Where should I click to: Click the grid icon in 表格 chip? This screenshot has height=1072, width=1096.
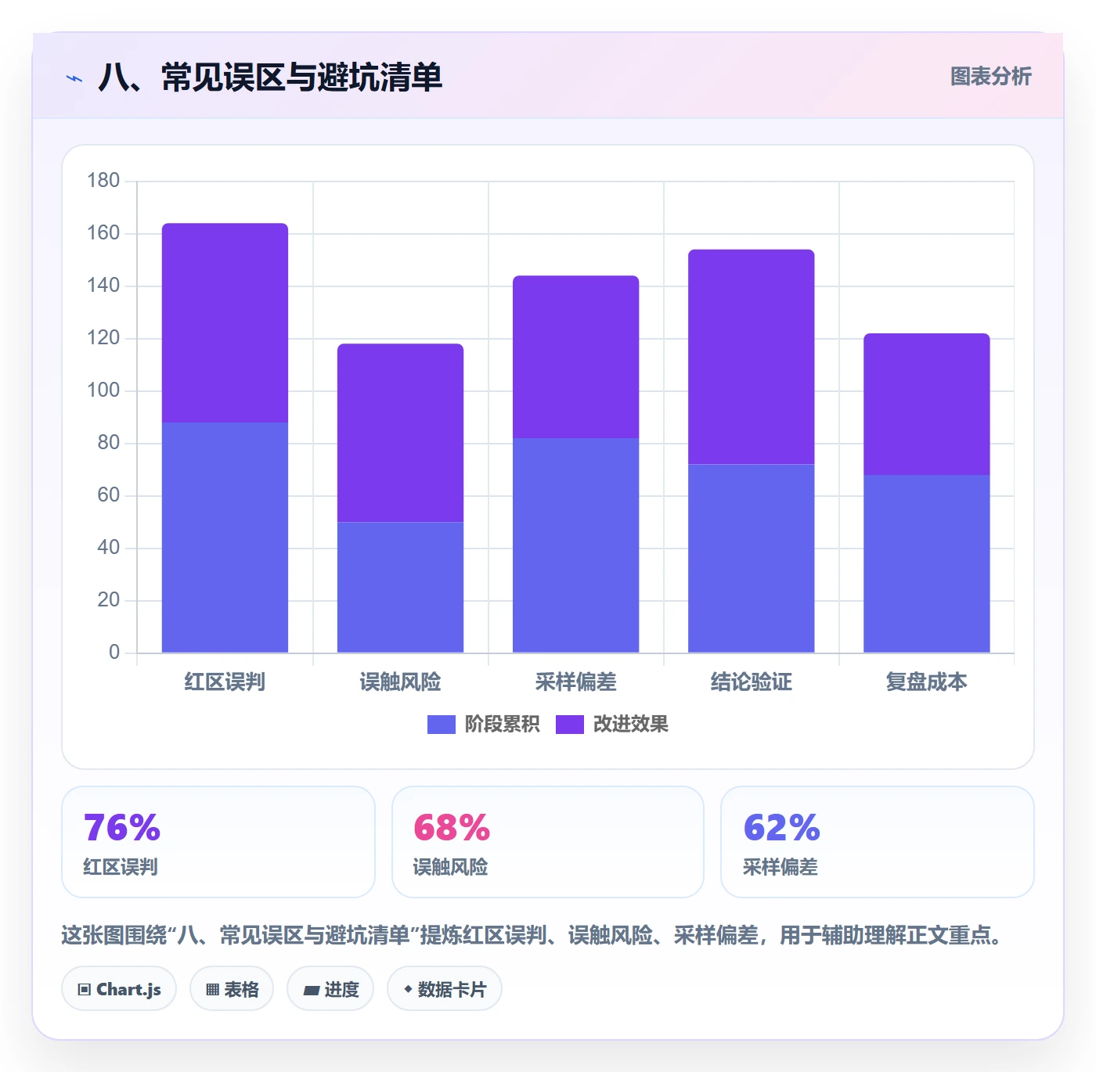click(x=212, y=990)
